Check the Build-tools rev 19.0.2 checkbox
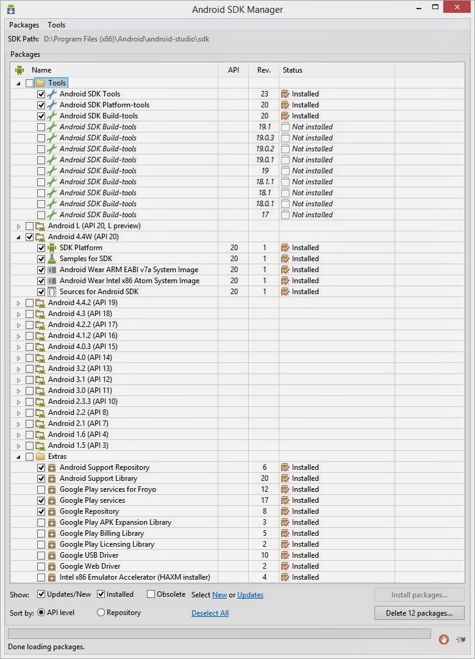Viewport: 475px width, 659px height. (41, 149)
